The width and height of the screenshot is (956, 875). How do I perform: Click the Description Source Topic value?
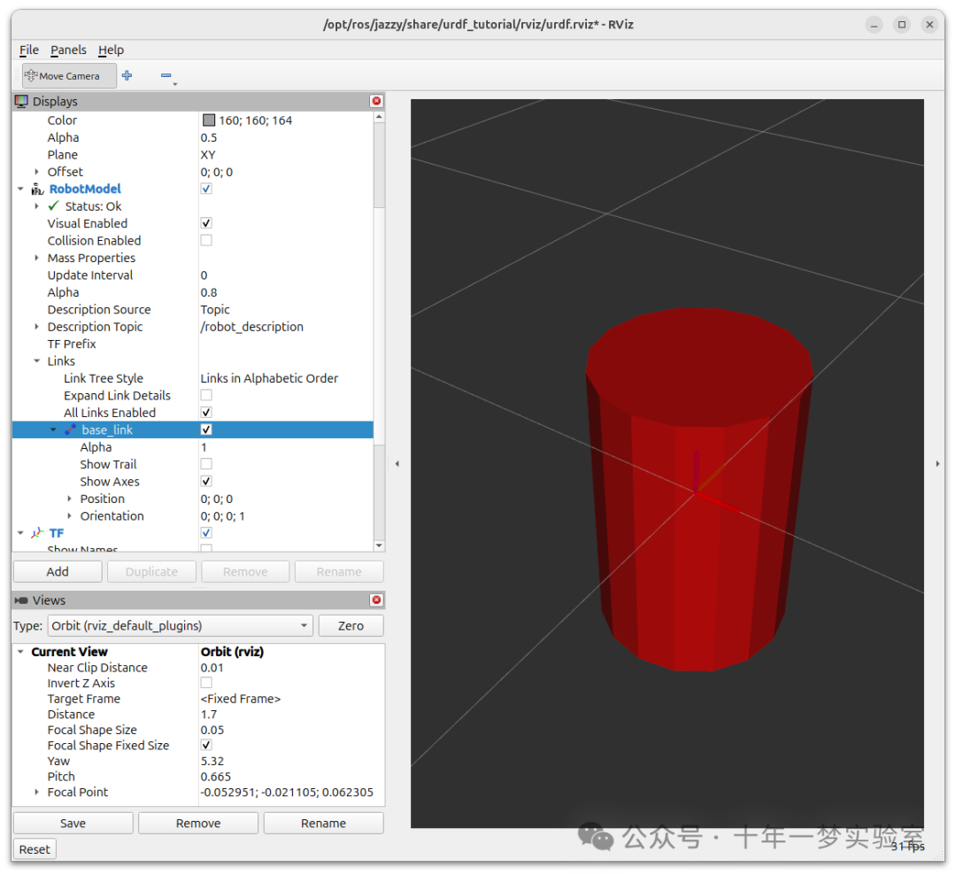(x=215, y=309)
